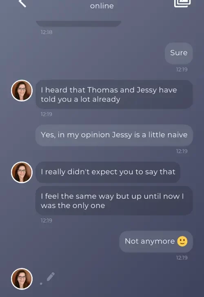
Task: Select 'I feel the same way' message bubble
Action: click(114, 201)
